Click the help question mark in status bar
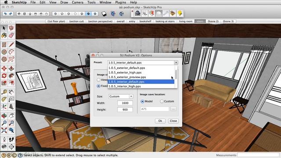The image size is (281, 158). [x=20, y=155]
